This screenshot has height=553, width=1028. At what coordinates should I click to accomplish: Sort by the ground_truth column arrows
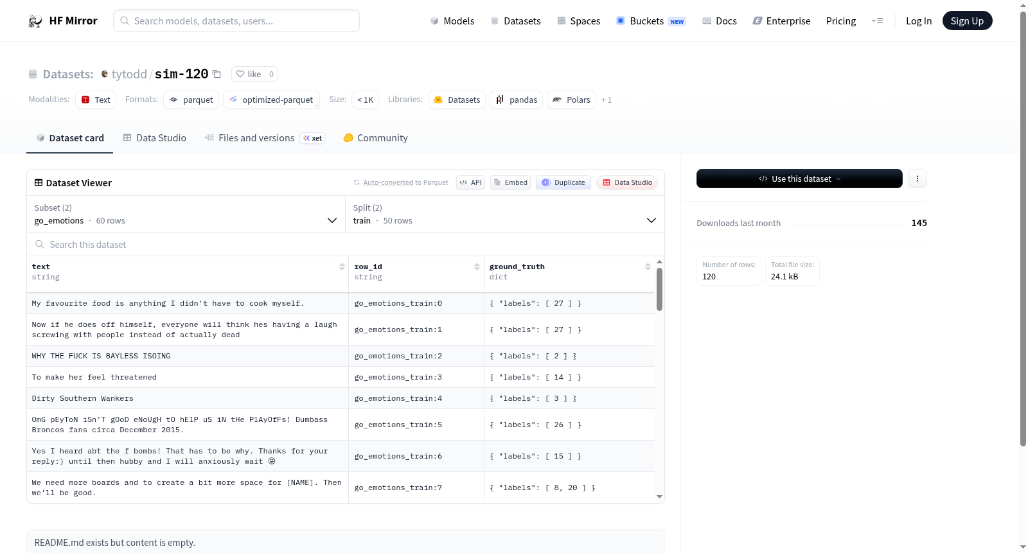tap(648, 267)
